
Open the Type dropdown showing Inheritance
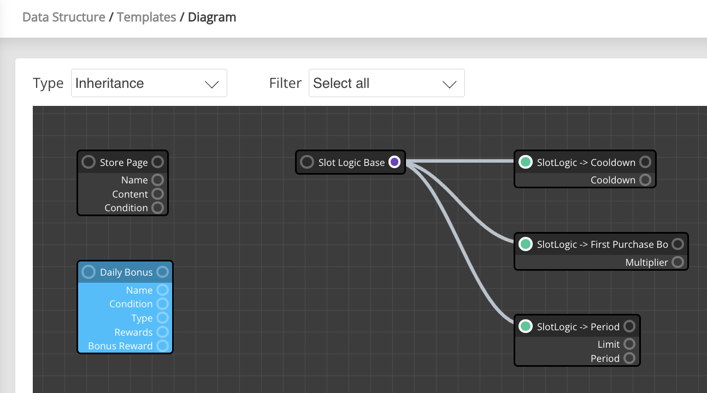(149, 82)
